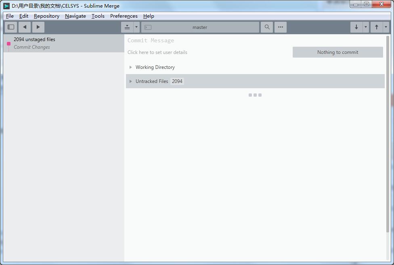Select the 2094 unstaged files entry
394x265 pixels.
[x=64, y=43]
